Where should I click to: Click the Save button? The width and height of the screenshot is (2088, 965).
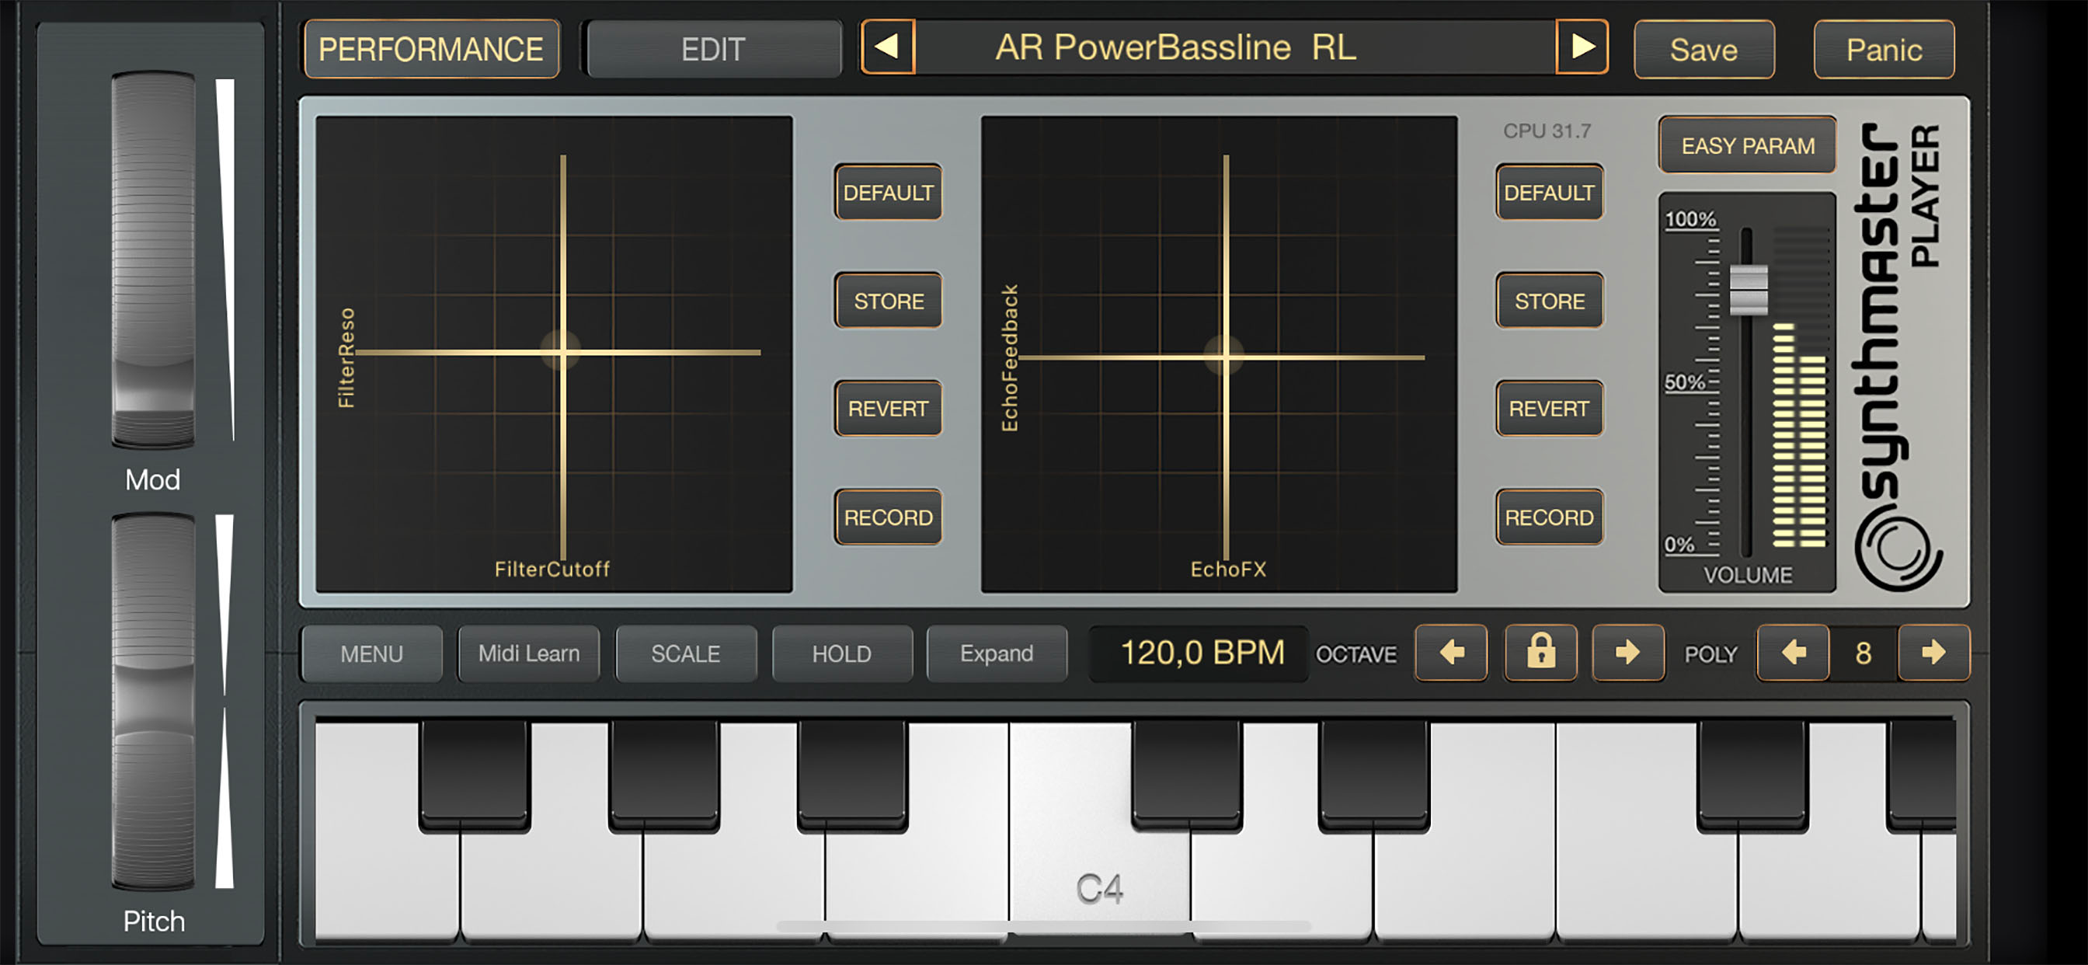coord(1703,51)
